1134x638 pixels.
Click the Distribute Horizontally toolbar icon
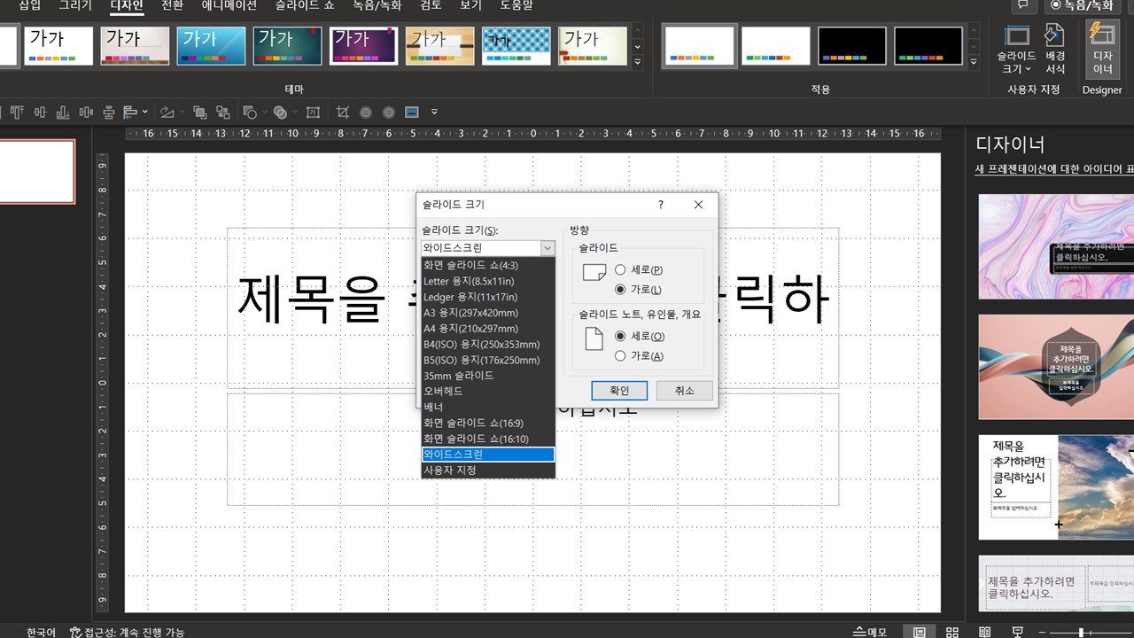coord(86,113)
